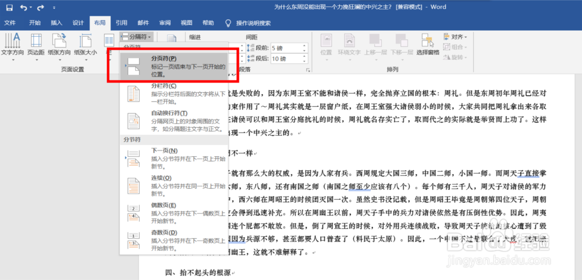The image size is (582, 280).
Task: Open undo history dropdown arrow
Action: pos(31,8)
